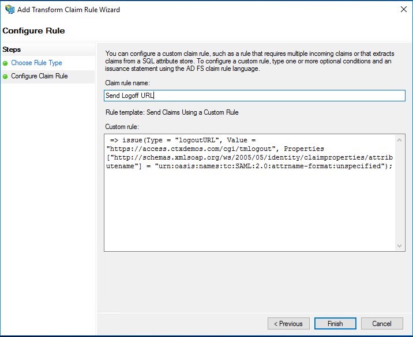Click the Configure Rule page heading
Screen dimensions: 413x337
tap(33, 31)
